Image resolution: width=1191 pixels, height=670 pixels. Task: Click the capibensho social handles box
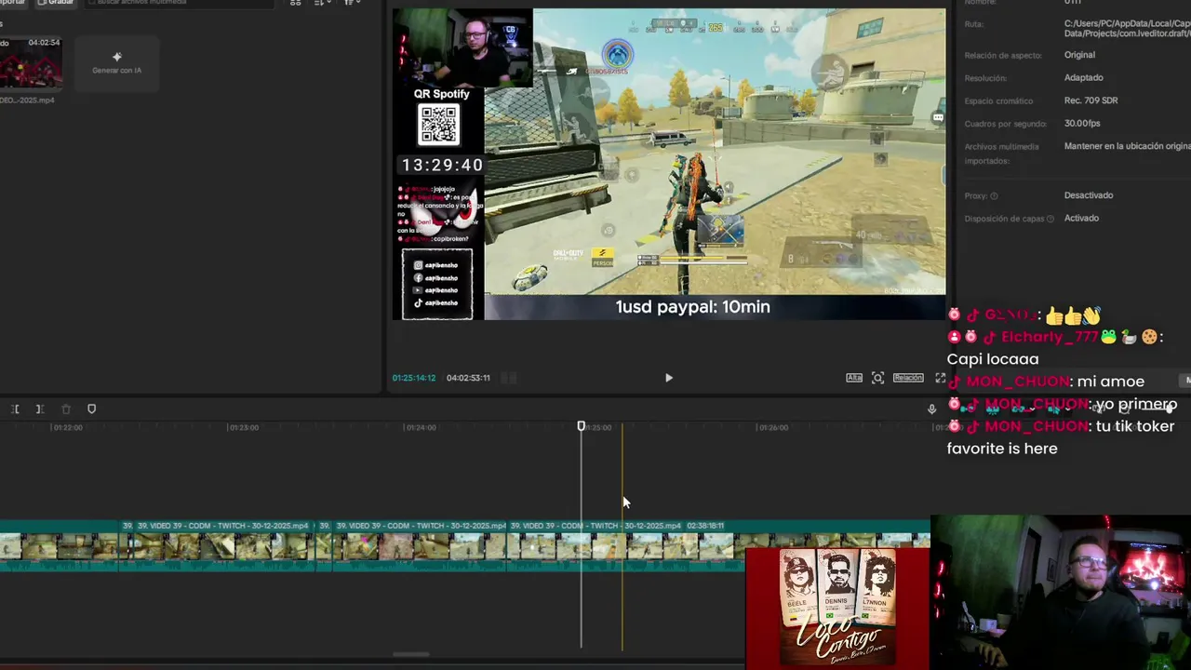(437, 284)
